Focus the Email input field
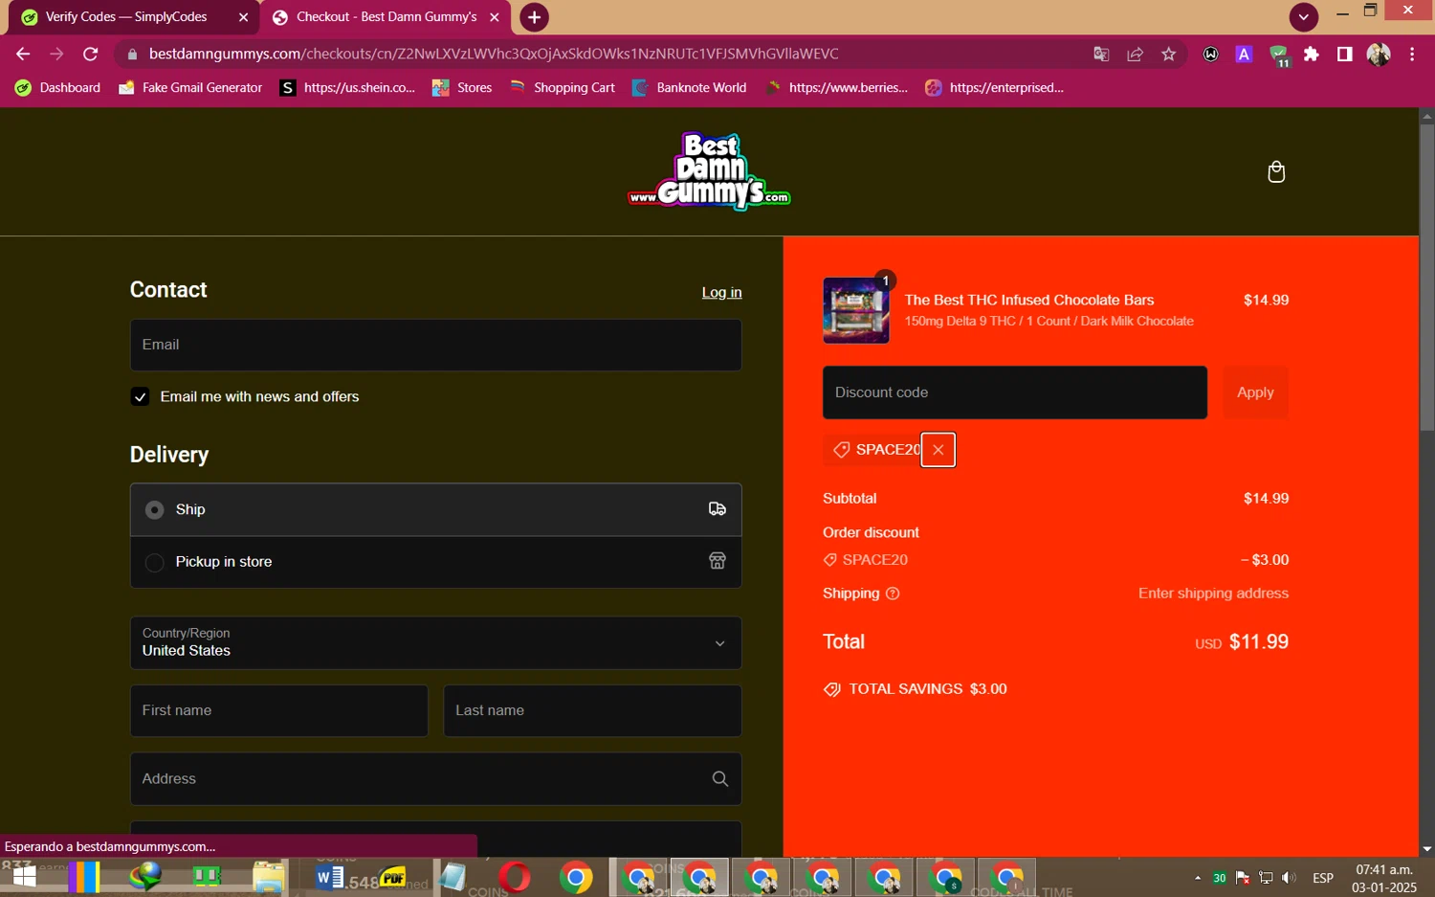The width and height of the screenshot is (1435, 897). click(435, 345)
